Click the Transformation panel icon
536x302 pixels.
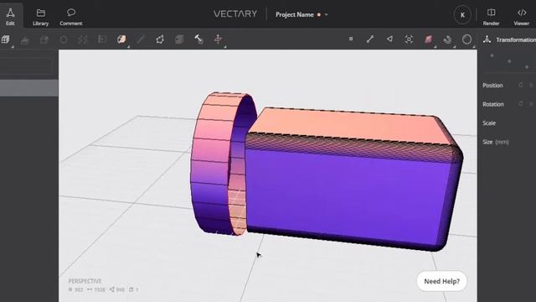pos(487,39)
